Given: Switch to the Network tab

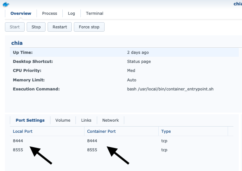Looking at the screenshot, I should 110,120.
